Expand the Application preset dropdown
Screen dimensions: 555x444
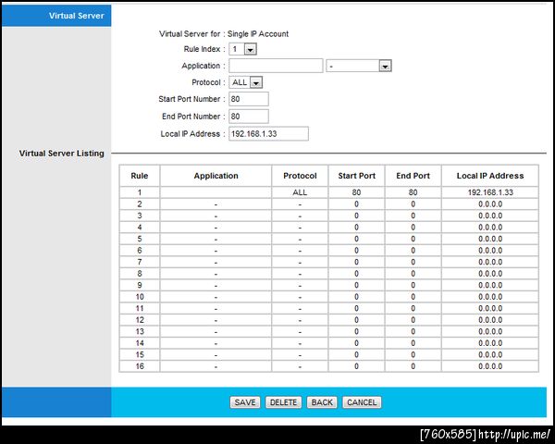(x=359, y=66)
